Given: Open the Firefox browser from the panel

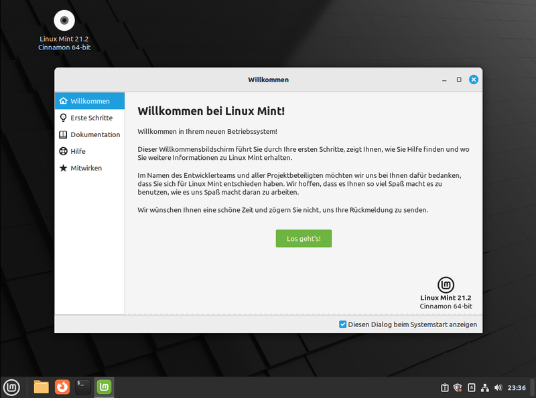Looking at the screenshot, I should [62, 387].
